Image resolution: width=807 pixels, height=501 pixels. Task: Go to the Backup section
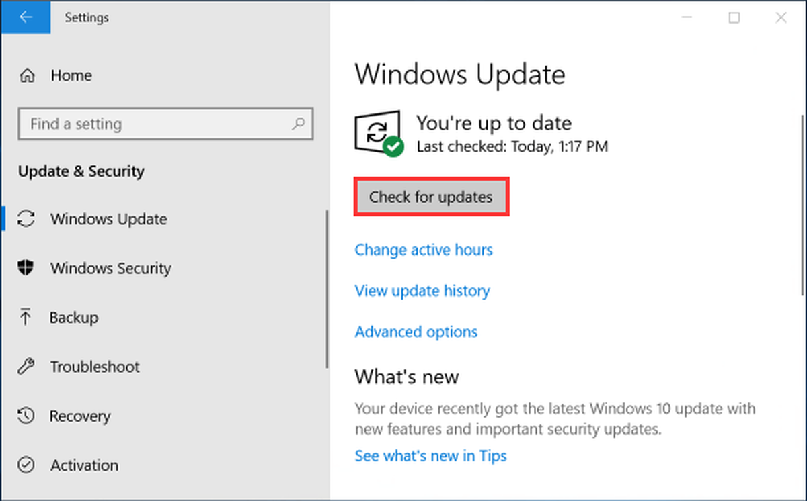pyautogui.click(x=74, y=317)
